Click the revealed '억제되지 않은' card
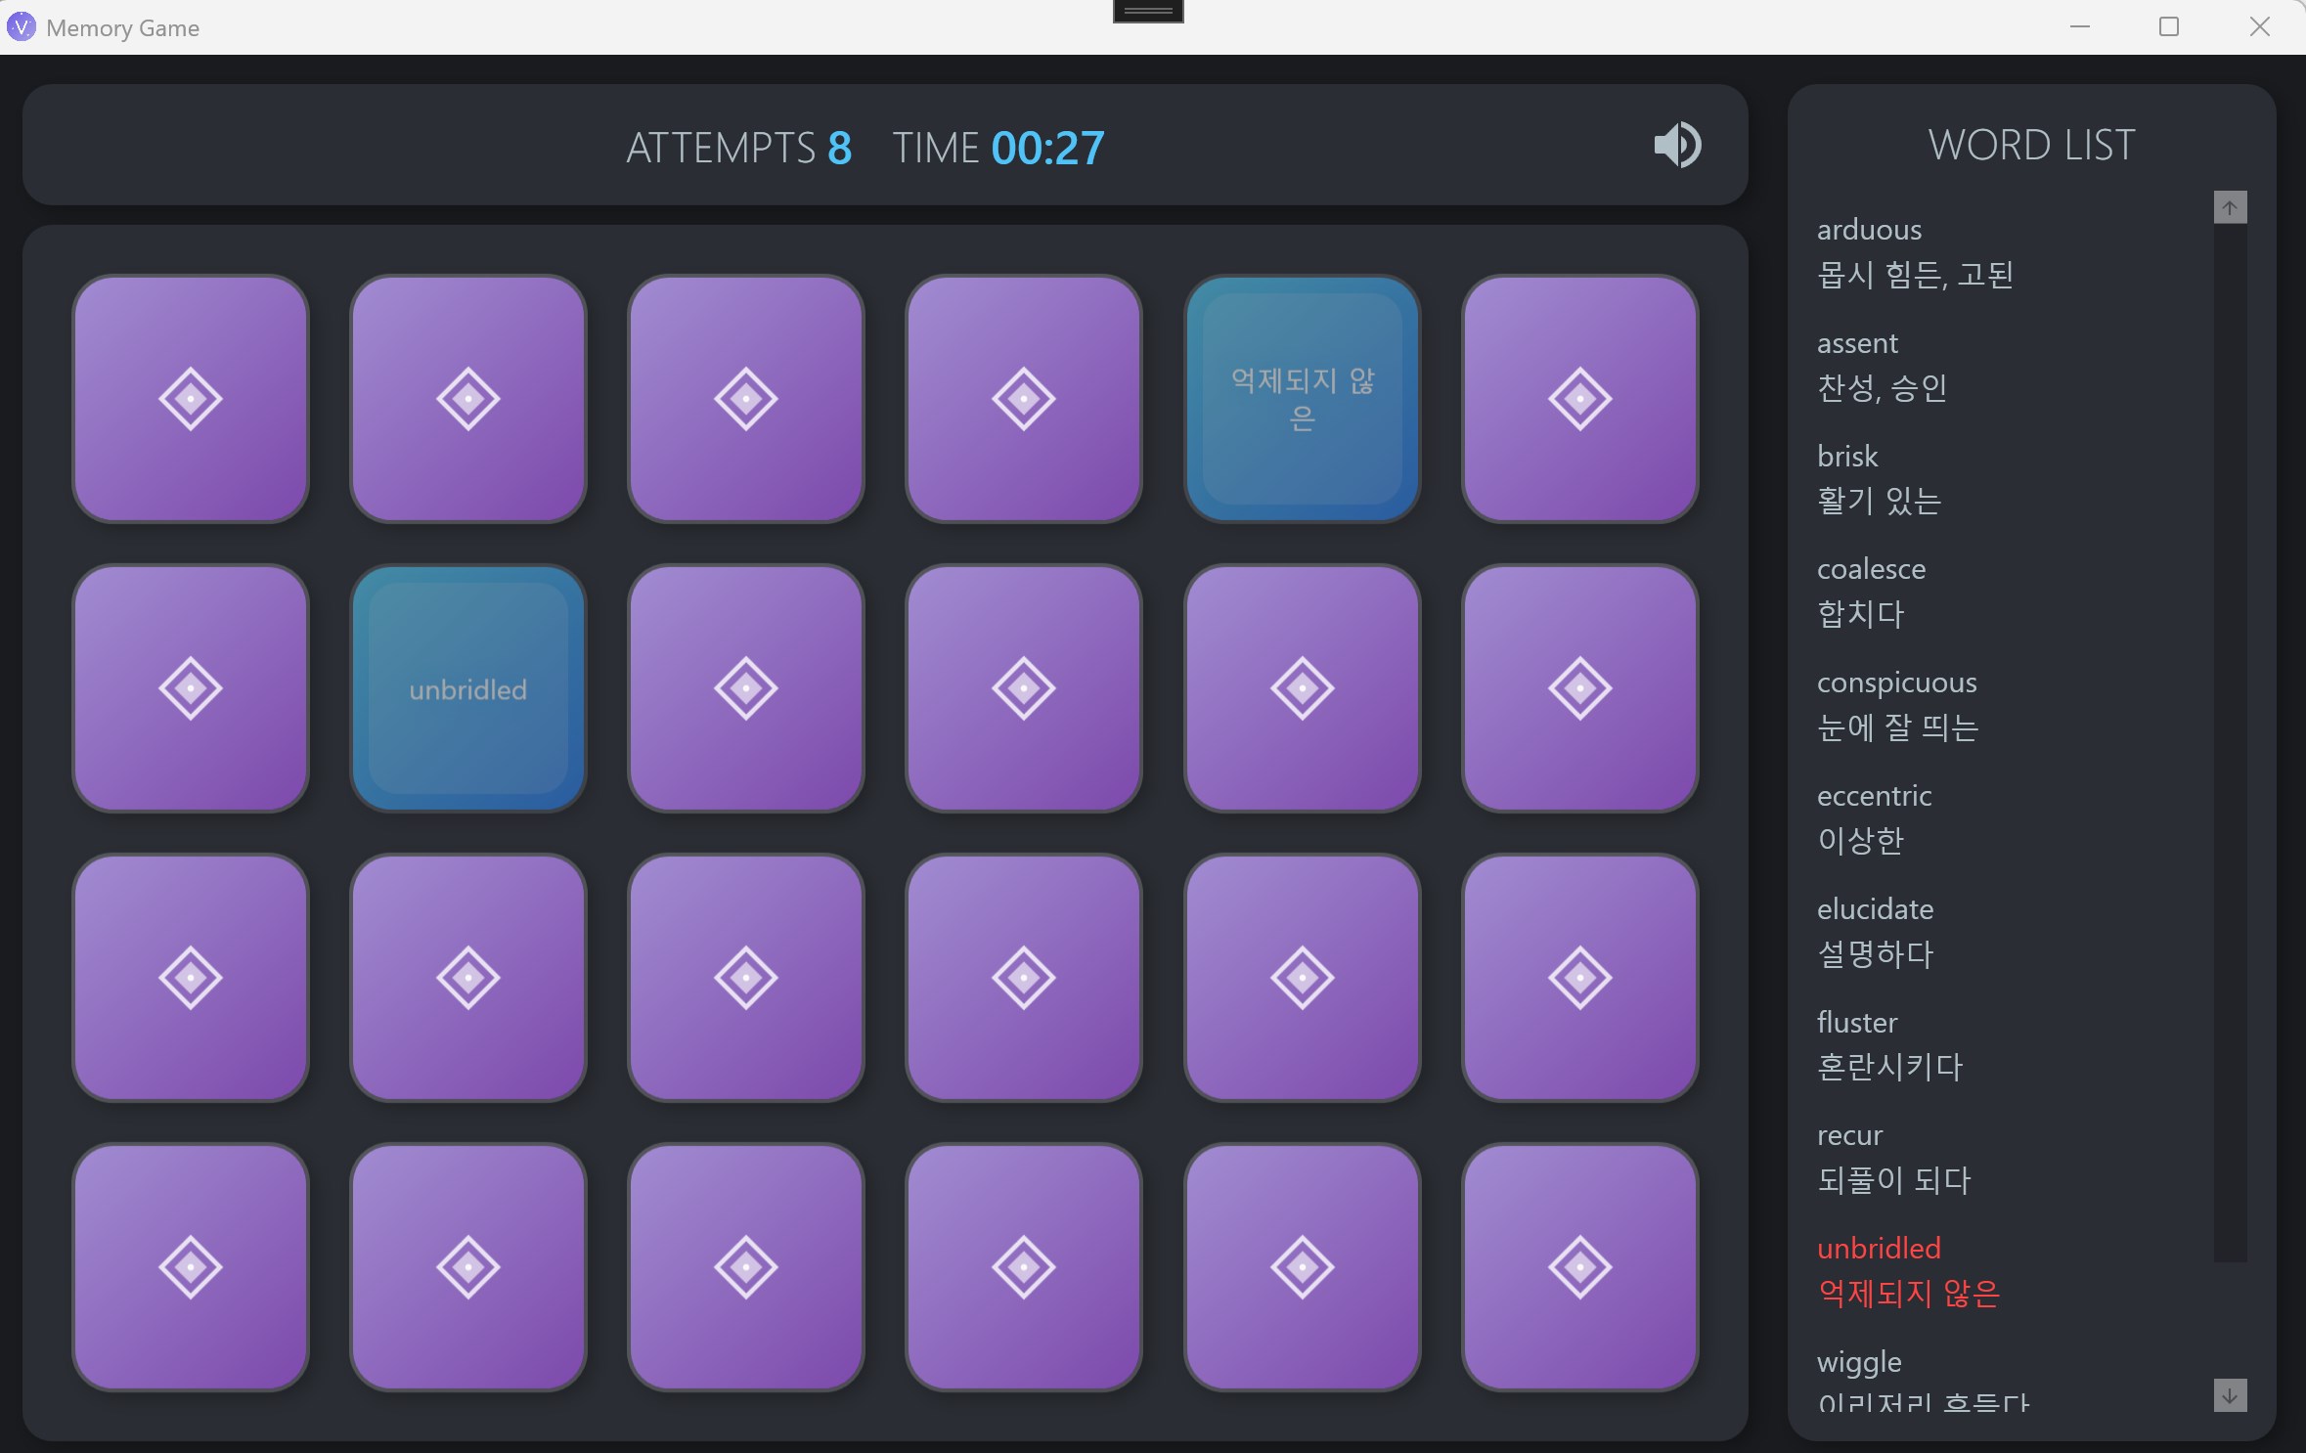Image resolution: width=2306 pixels, height=1453 pixels. click(x=1302, y=398)
